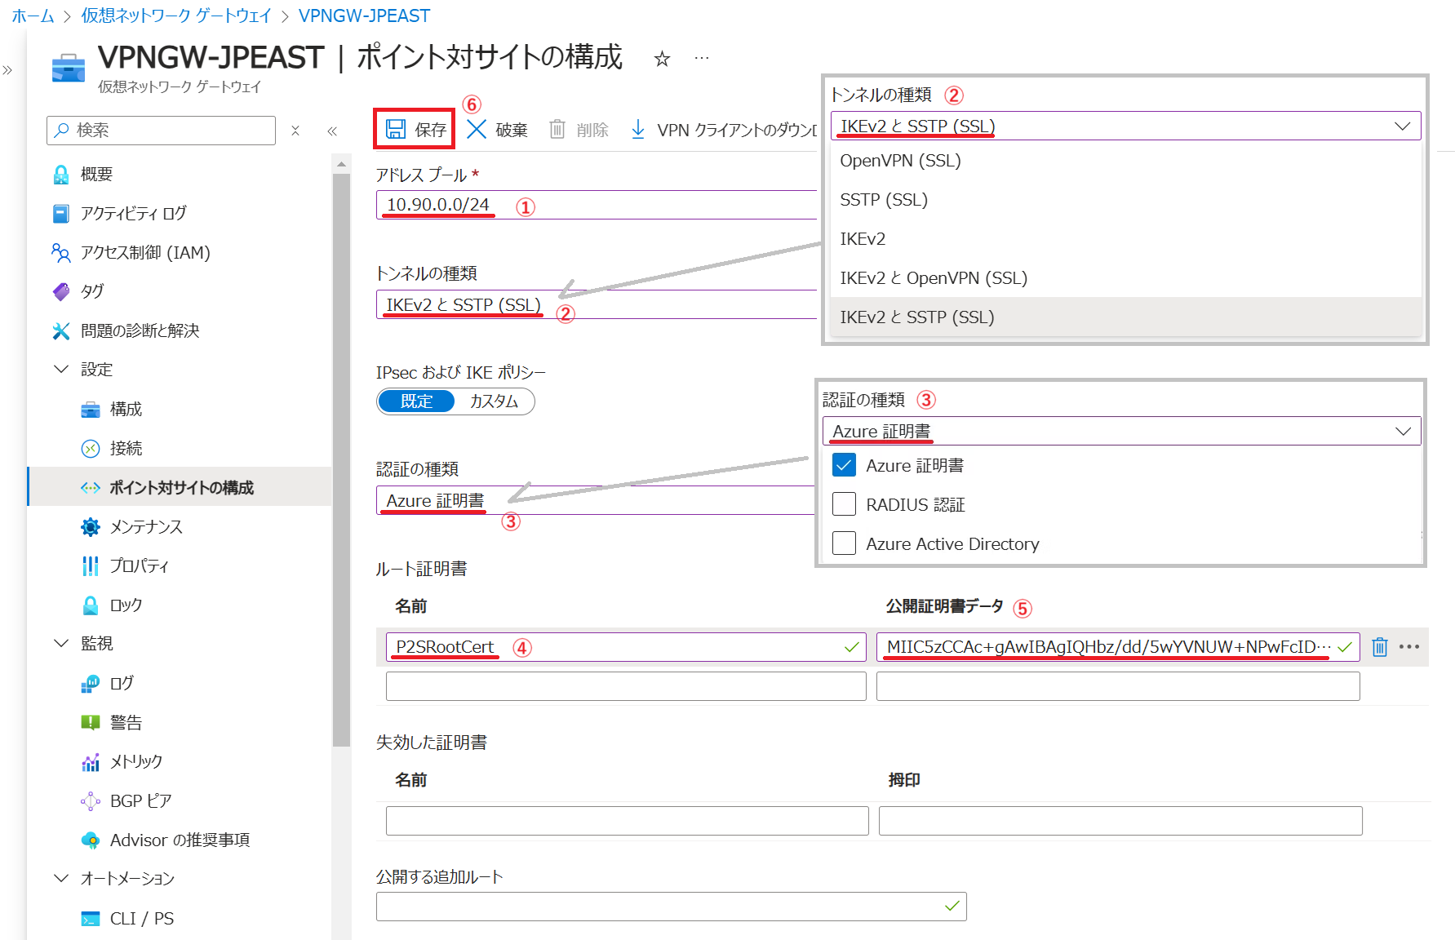Select Custom (カスタム) IPsec policy

click(x=495, y=401)
